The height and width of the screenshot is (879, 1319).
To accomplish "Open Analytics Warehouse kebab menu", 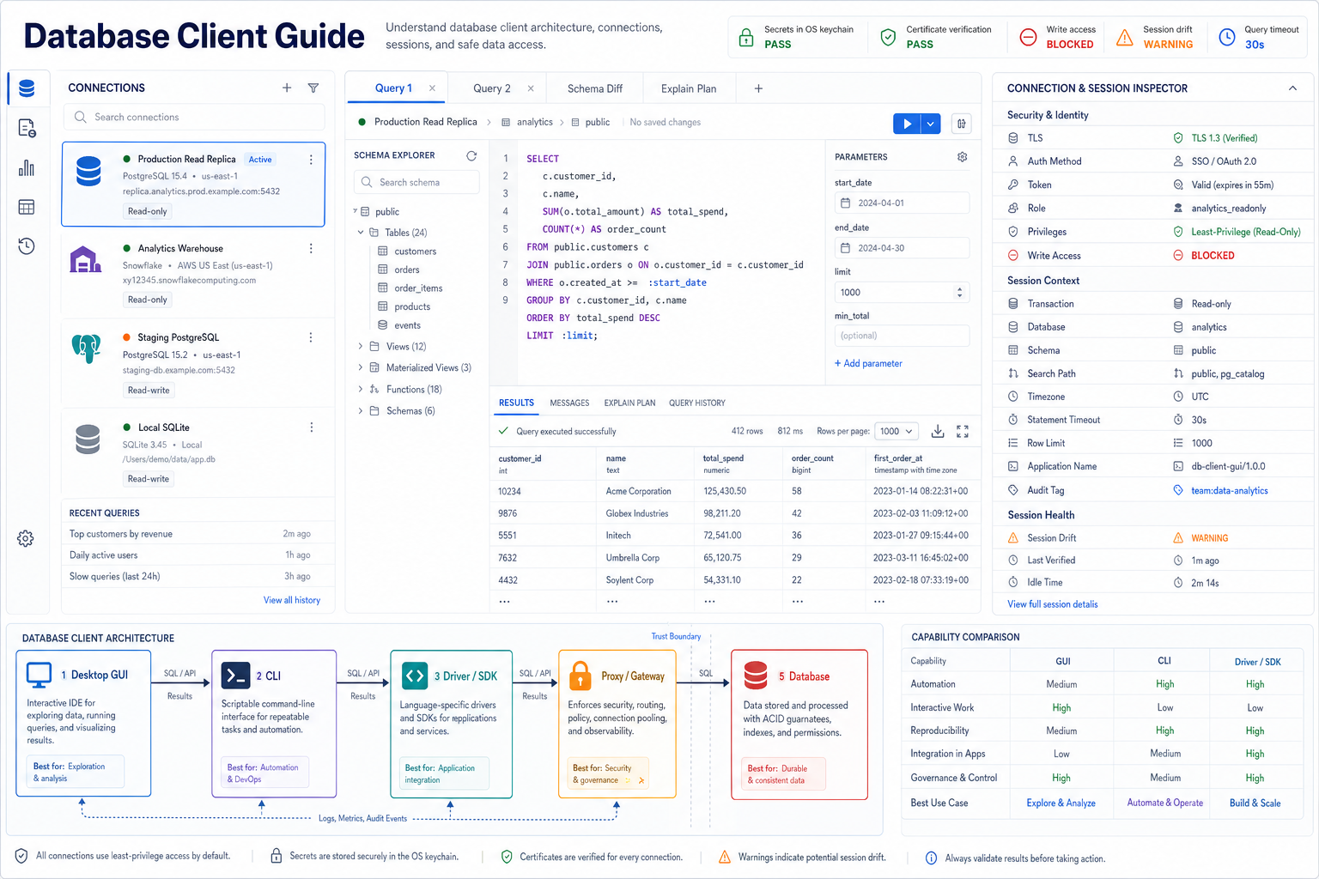I will pyautogui.click(x=311, y=248).
